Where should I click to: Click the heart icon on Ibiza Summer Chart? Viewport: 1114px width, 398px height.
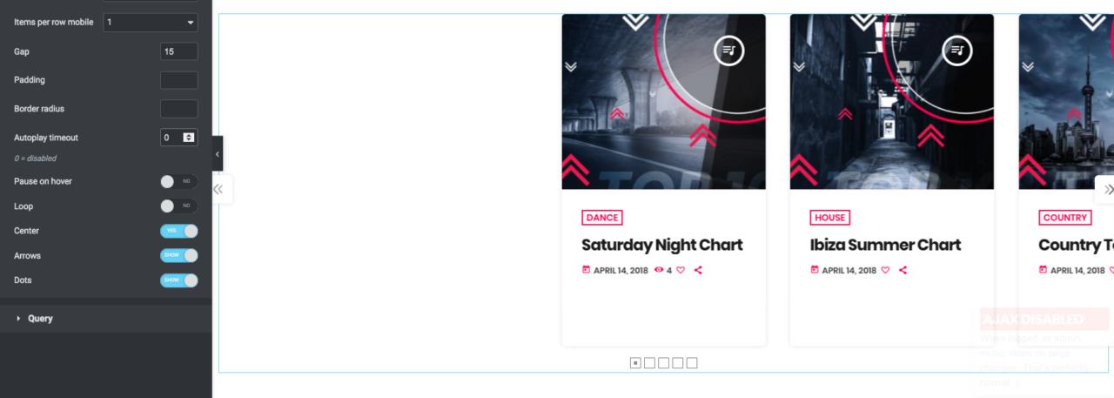pyautogui.click(x=885, y=270)
